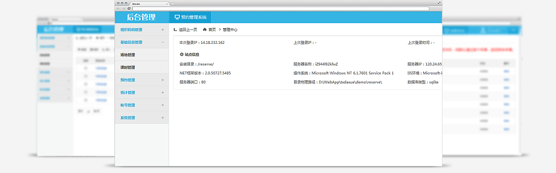Collapse 基础信息管理 using its minus icon
The image size is (556, 173).
coord(163,42)
